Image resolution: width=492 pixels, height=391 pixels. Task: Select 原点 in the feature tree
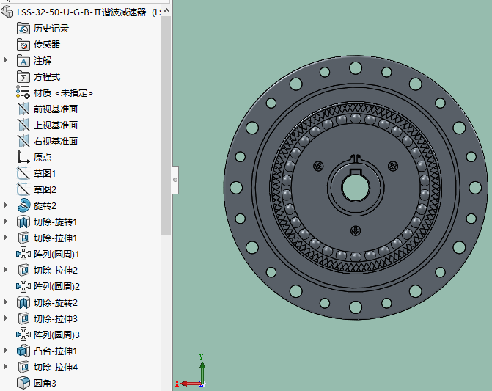tap(43, 158)
